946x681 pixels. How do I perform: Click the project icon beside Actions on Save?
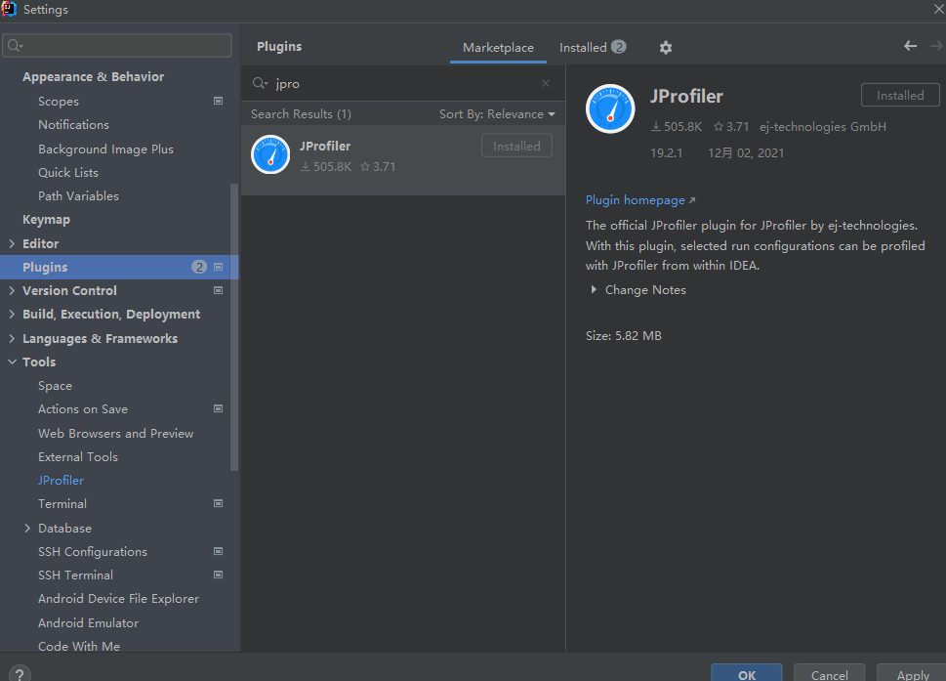(x=219, y=408)
